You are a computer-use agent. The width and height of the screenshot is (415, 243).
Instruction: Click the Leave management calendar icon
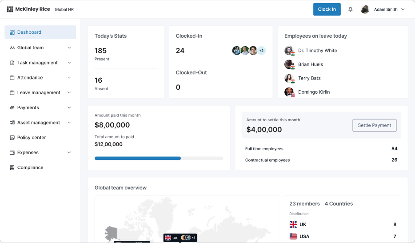12,93
